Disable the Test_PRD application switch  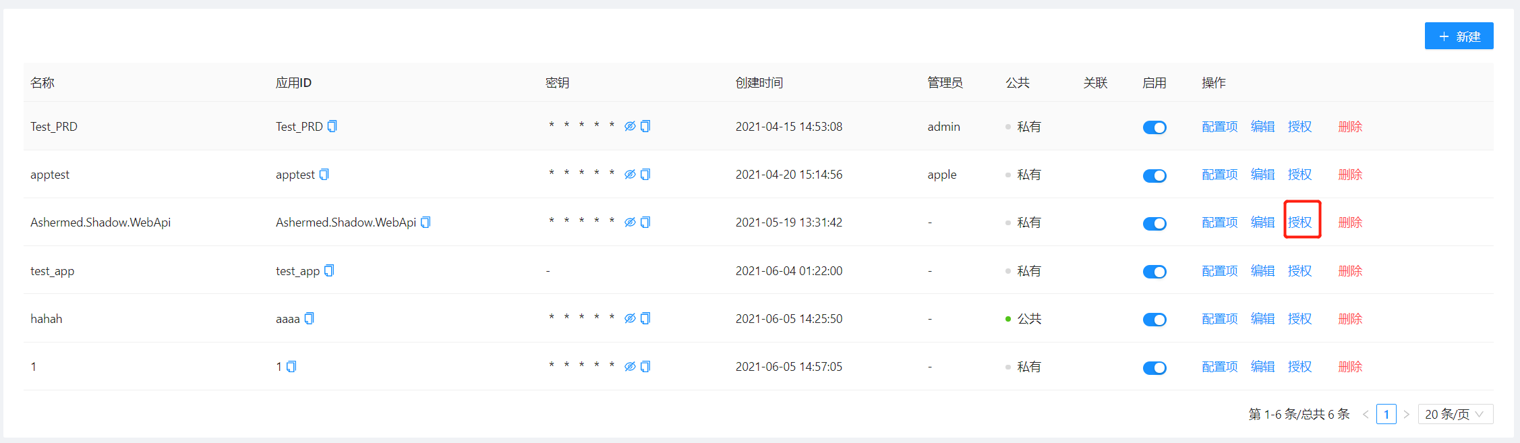(x=1154, y=127)
